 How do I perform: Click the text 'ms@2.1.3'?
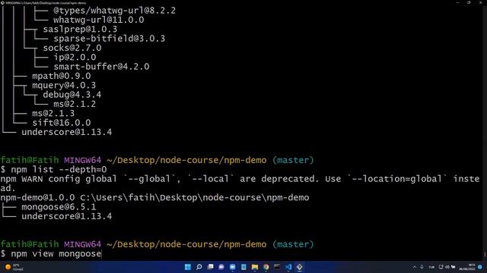[x=53, y=114]
